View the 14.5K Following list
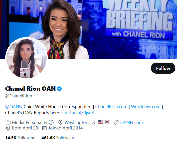 [x=20, y=138]
